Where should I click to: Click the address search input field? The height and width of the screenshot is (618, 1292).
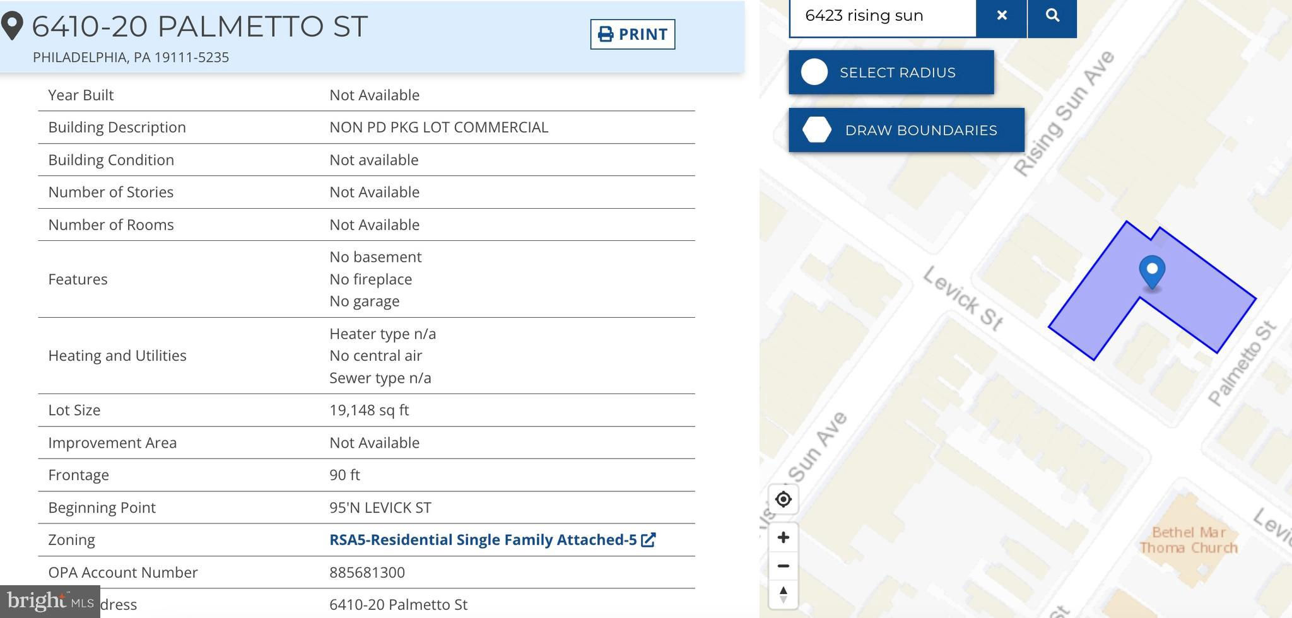[882, 16]
